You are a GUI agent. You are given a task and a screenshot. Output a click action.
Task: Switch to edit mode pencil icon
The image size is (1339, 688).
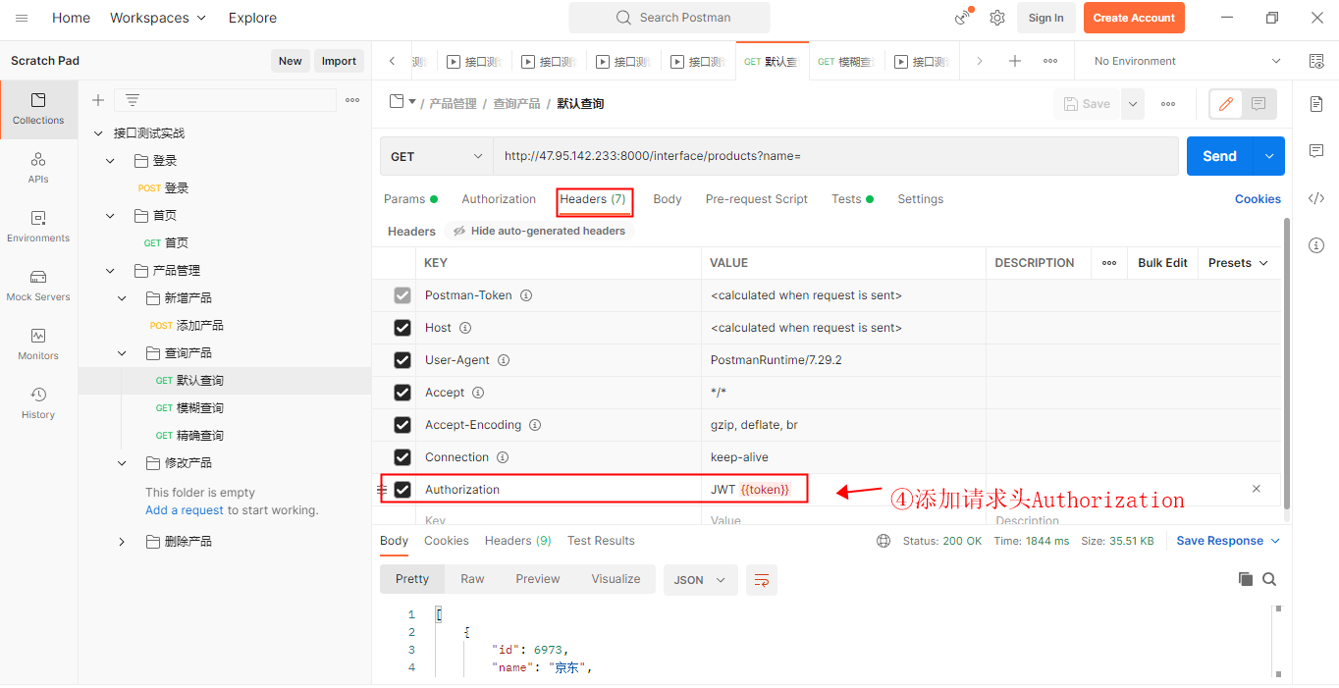pos(1225,104)
